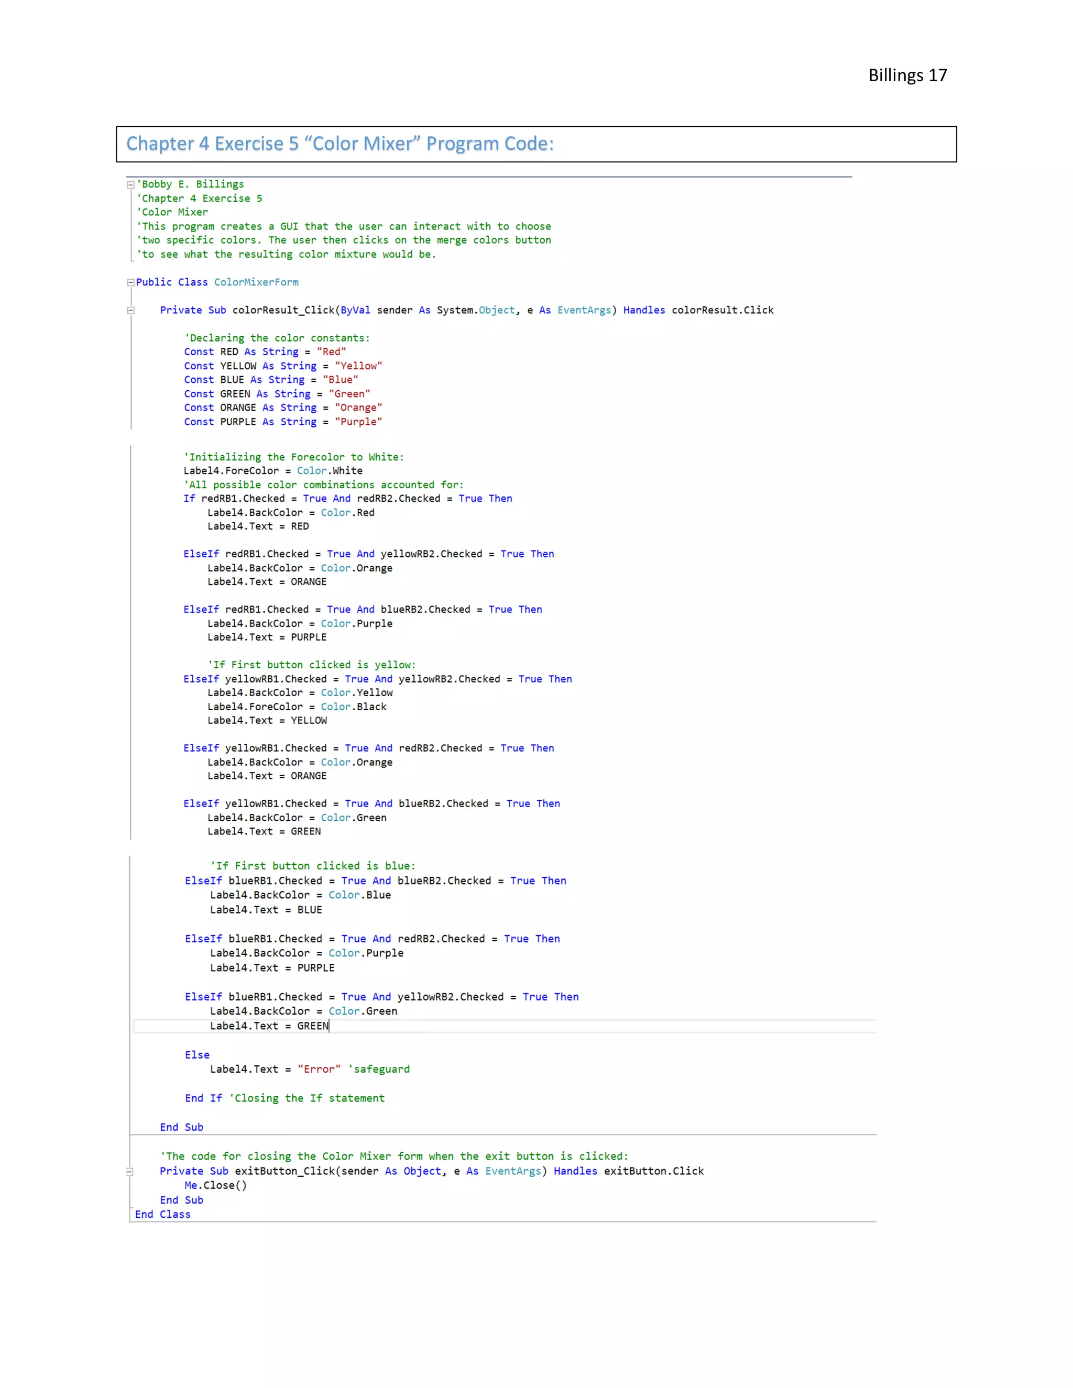Click the Label4.ForeColor = Color.White line
This screenshot has width=1073, height=1388.
[x=272, y=471]
